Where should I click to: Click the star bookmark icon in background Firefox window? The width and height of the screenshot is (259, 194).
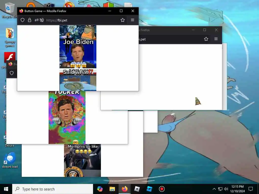pyautogui.click(x=206, y=39)
